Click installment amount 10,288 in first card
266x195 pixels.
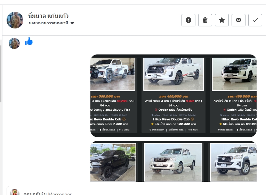(121, 101)
